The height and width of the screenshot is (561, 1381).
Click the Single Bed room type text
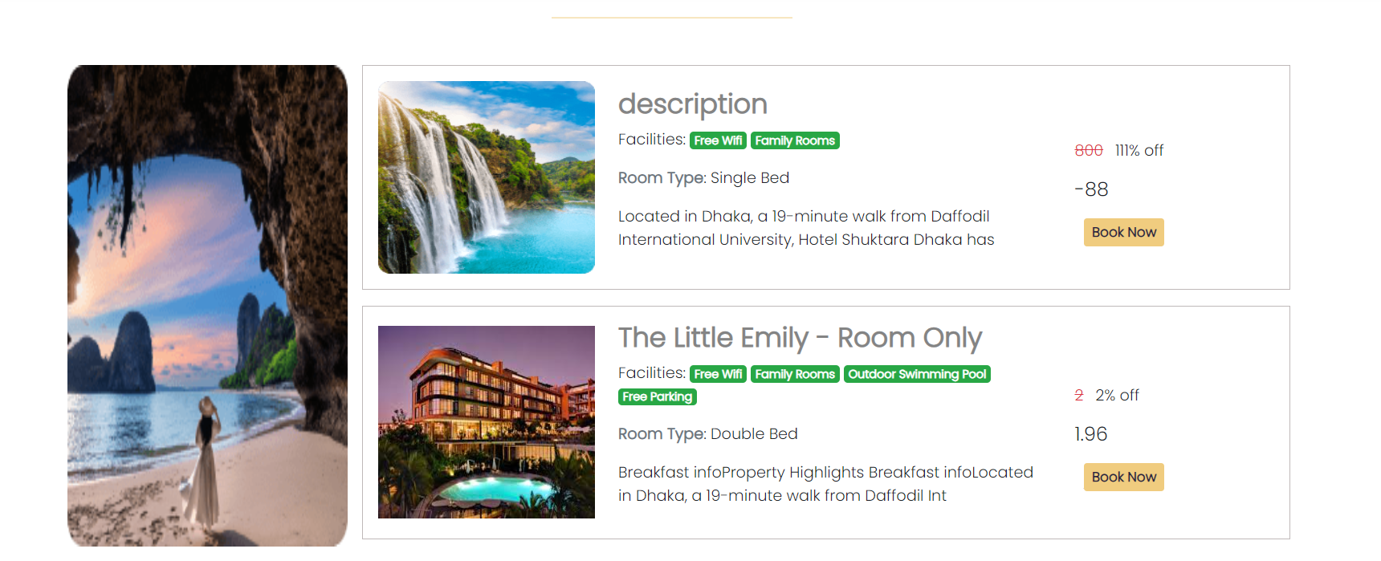pos(749,178)
